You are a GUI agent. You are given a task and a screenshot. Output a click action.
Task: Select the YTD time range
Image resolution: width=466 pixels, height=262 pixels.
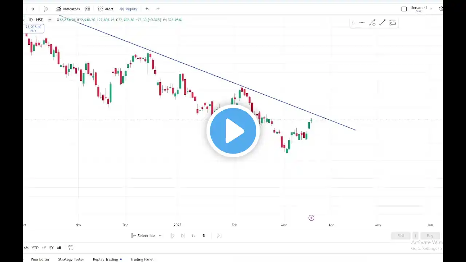pos(35,248)
